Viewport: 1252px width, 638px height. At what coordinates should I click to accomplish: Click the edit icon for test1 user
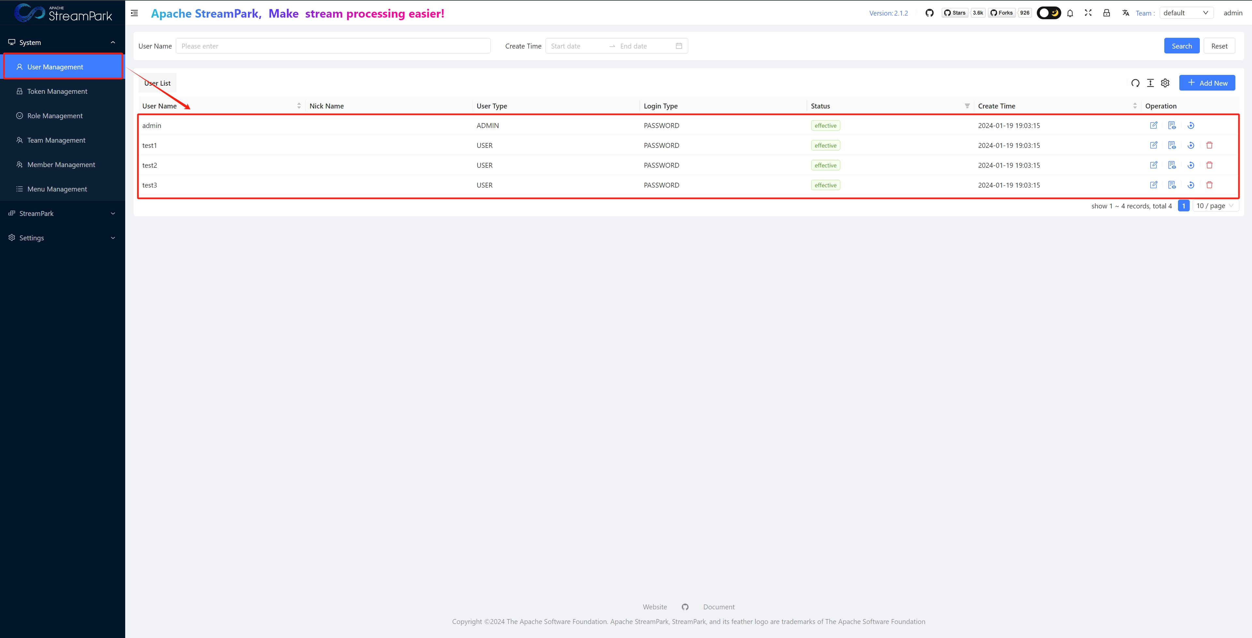point(1153,145)
